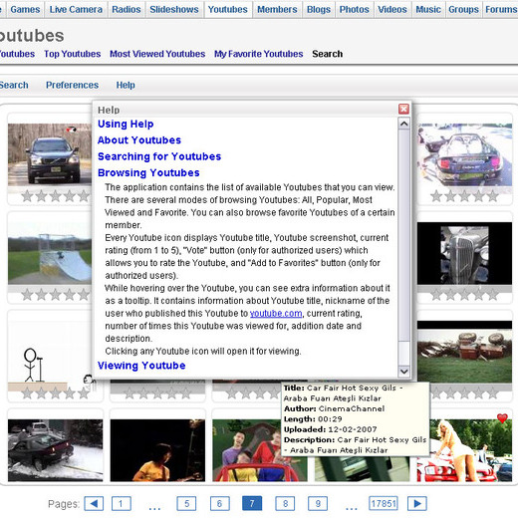Rate the overturned truck video using stars
The image size is (518, 518).
click(x=464, y=393)
